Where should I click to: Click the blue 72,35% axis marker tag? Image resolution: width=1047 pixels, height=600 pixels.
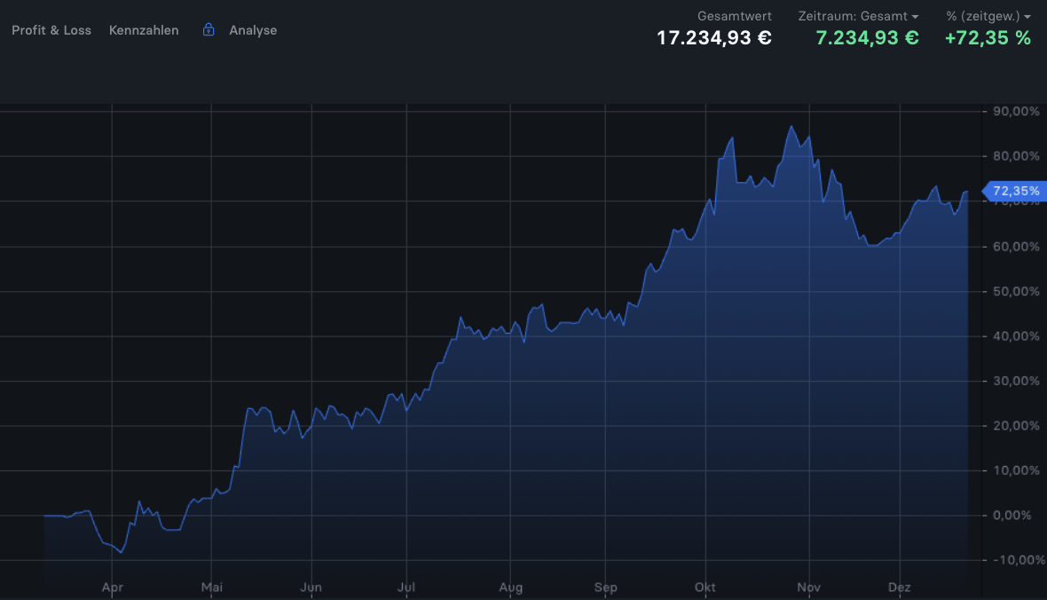coord(1014,191)
